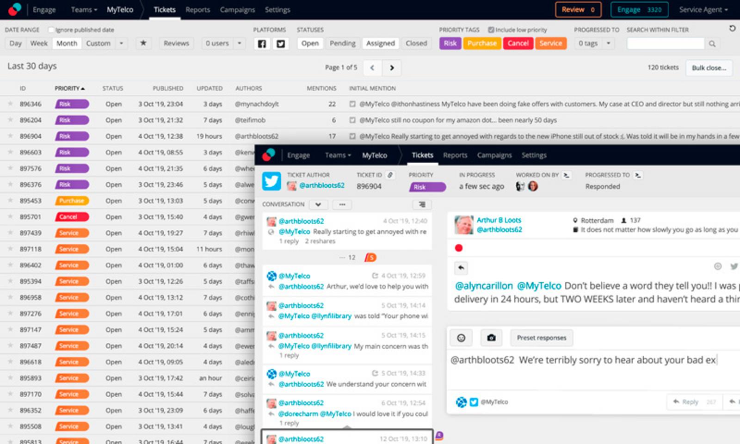
Task: Open the conversation more options button
Action: pyautogui.click(x=342, y=204)
